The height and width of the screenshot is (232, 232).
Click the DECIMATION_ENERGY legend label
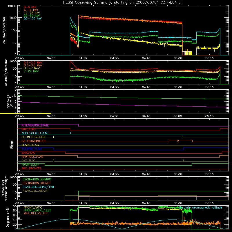[37, 179]
